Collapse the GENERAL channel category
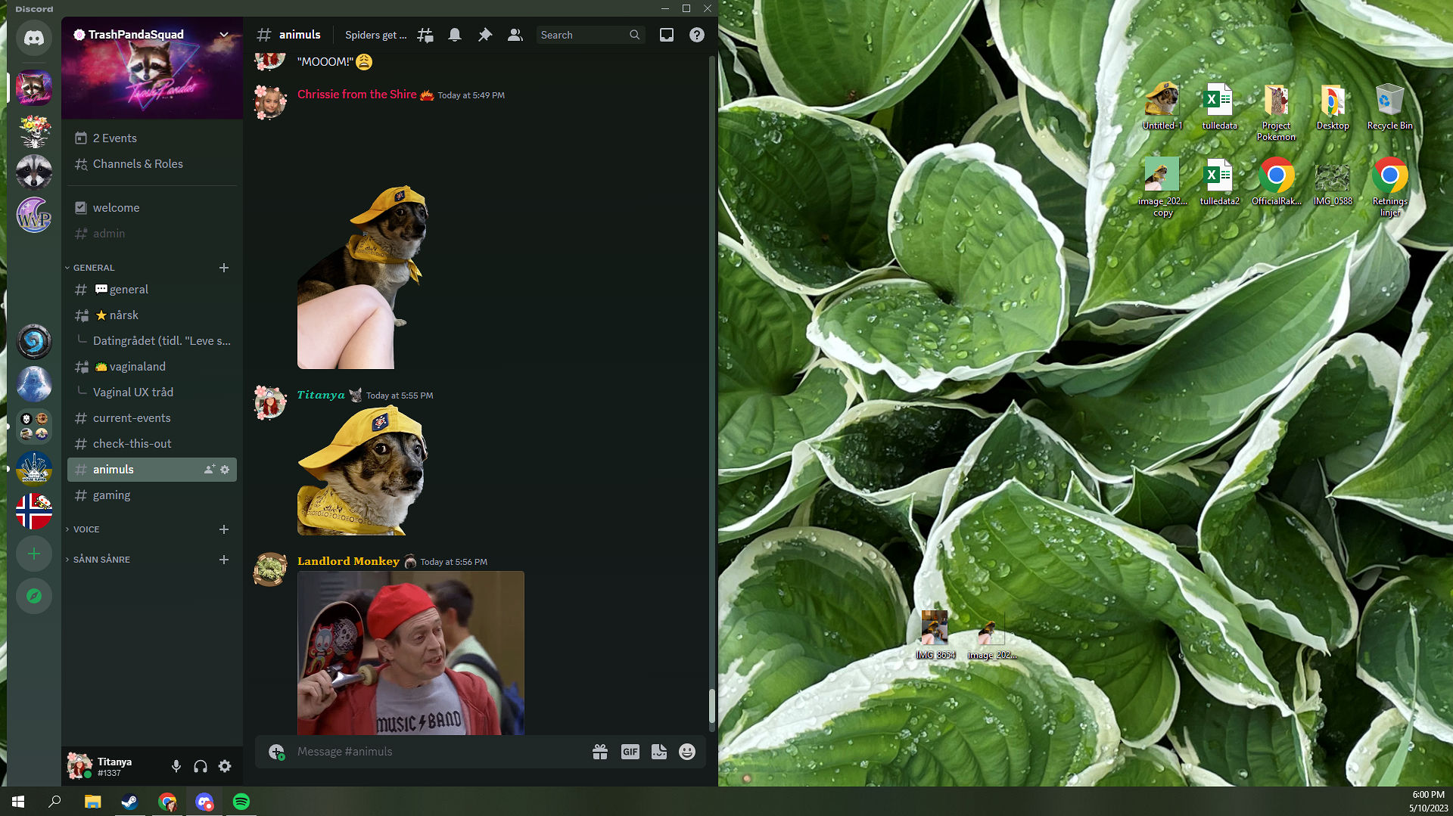The height and width of the screenshot is (816, 1453). [x=91, y=267]
